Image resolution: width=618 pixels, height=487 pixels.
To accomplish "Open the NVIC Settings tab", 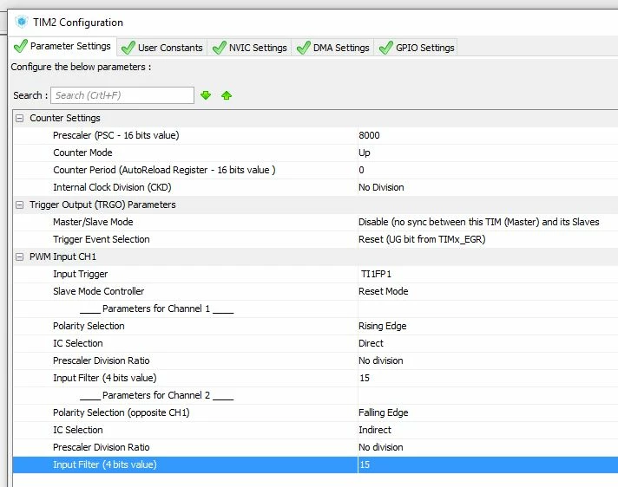I will 249,48.
